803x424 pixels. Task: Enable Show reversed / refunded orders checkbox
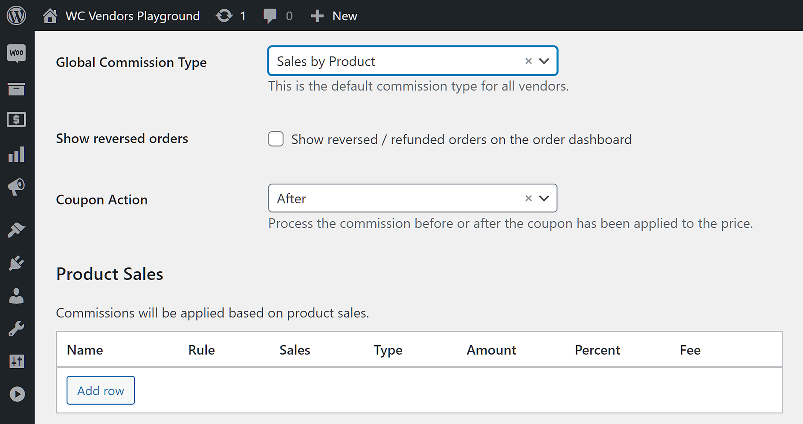click(x=276, y=139)
